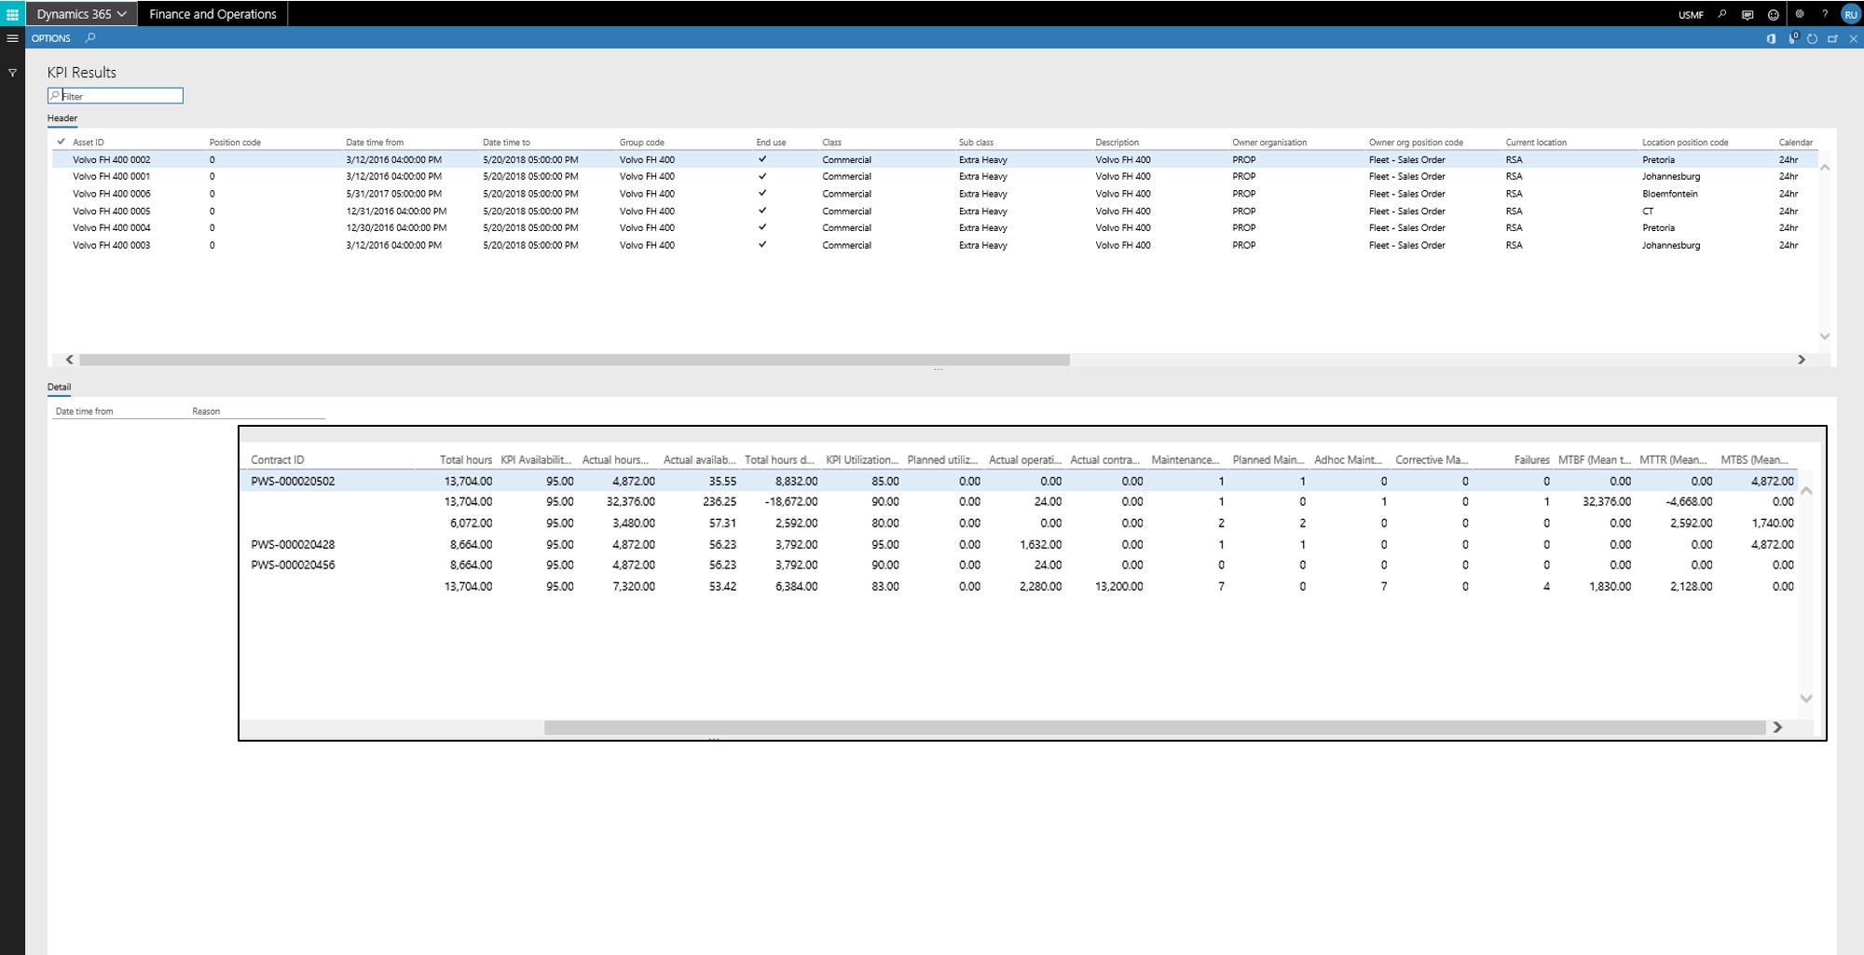
Task: Expand the Dynamics 365 dropdown
Action: (x=82, y=14)
